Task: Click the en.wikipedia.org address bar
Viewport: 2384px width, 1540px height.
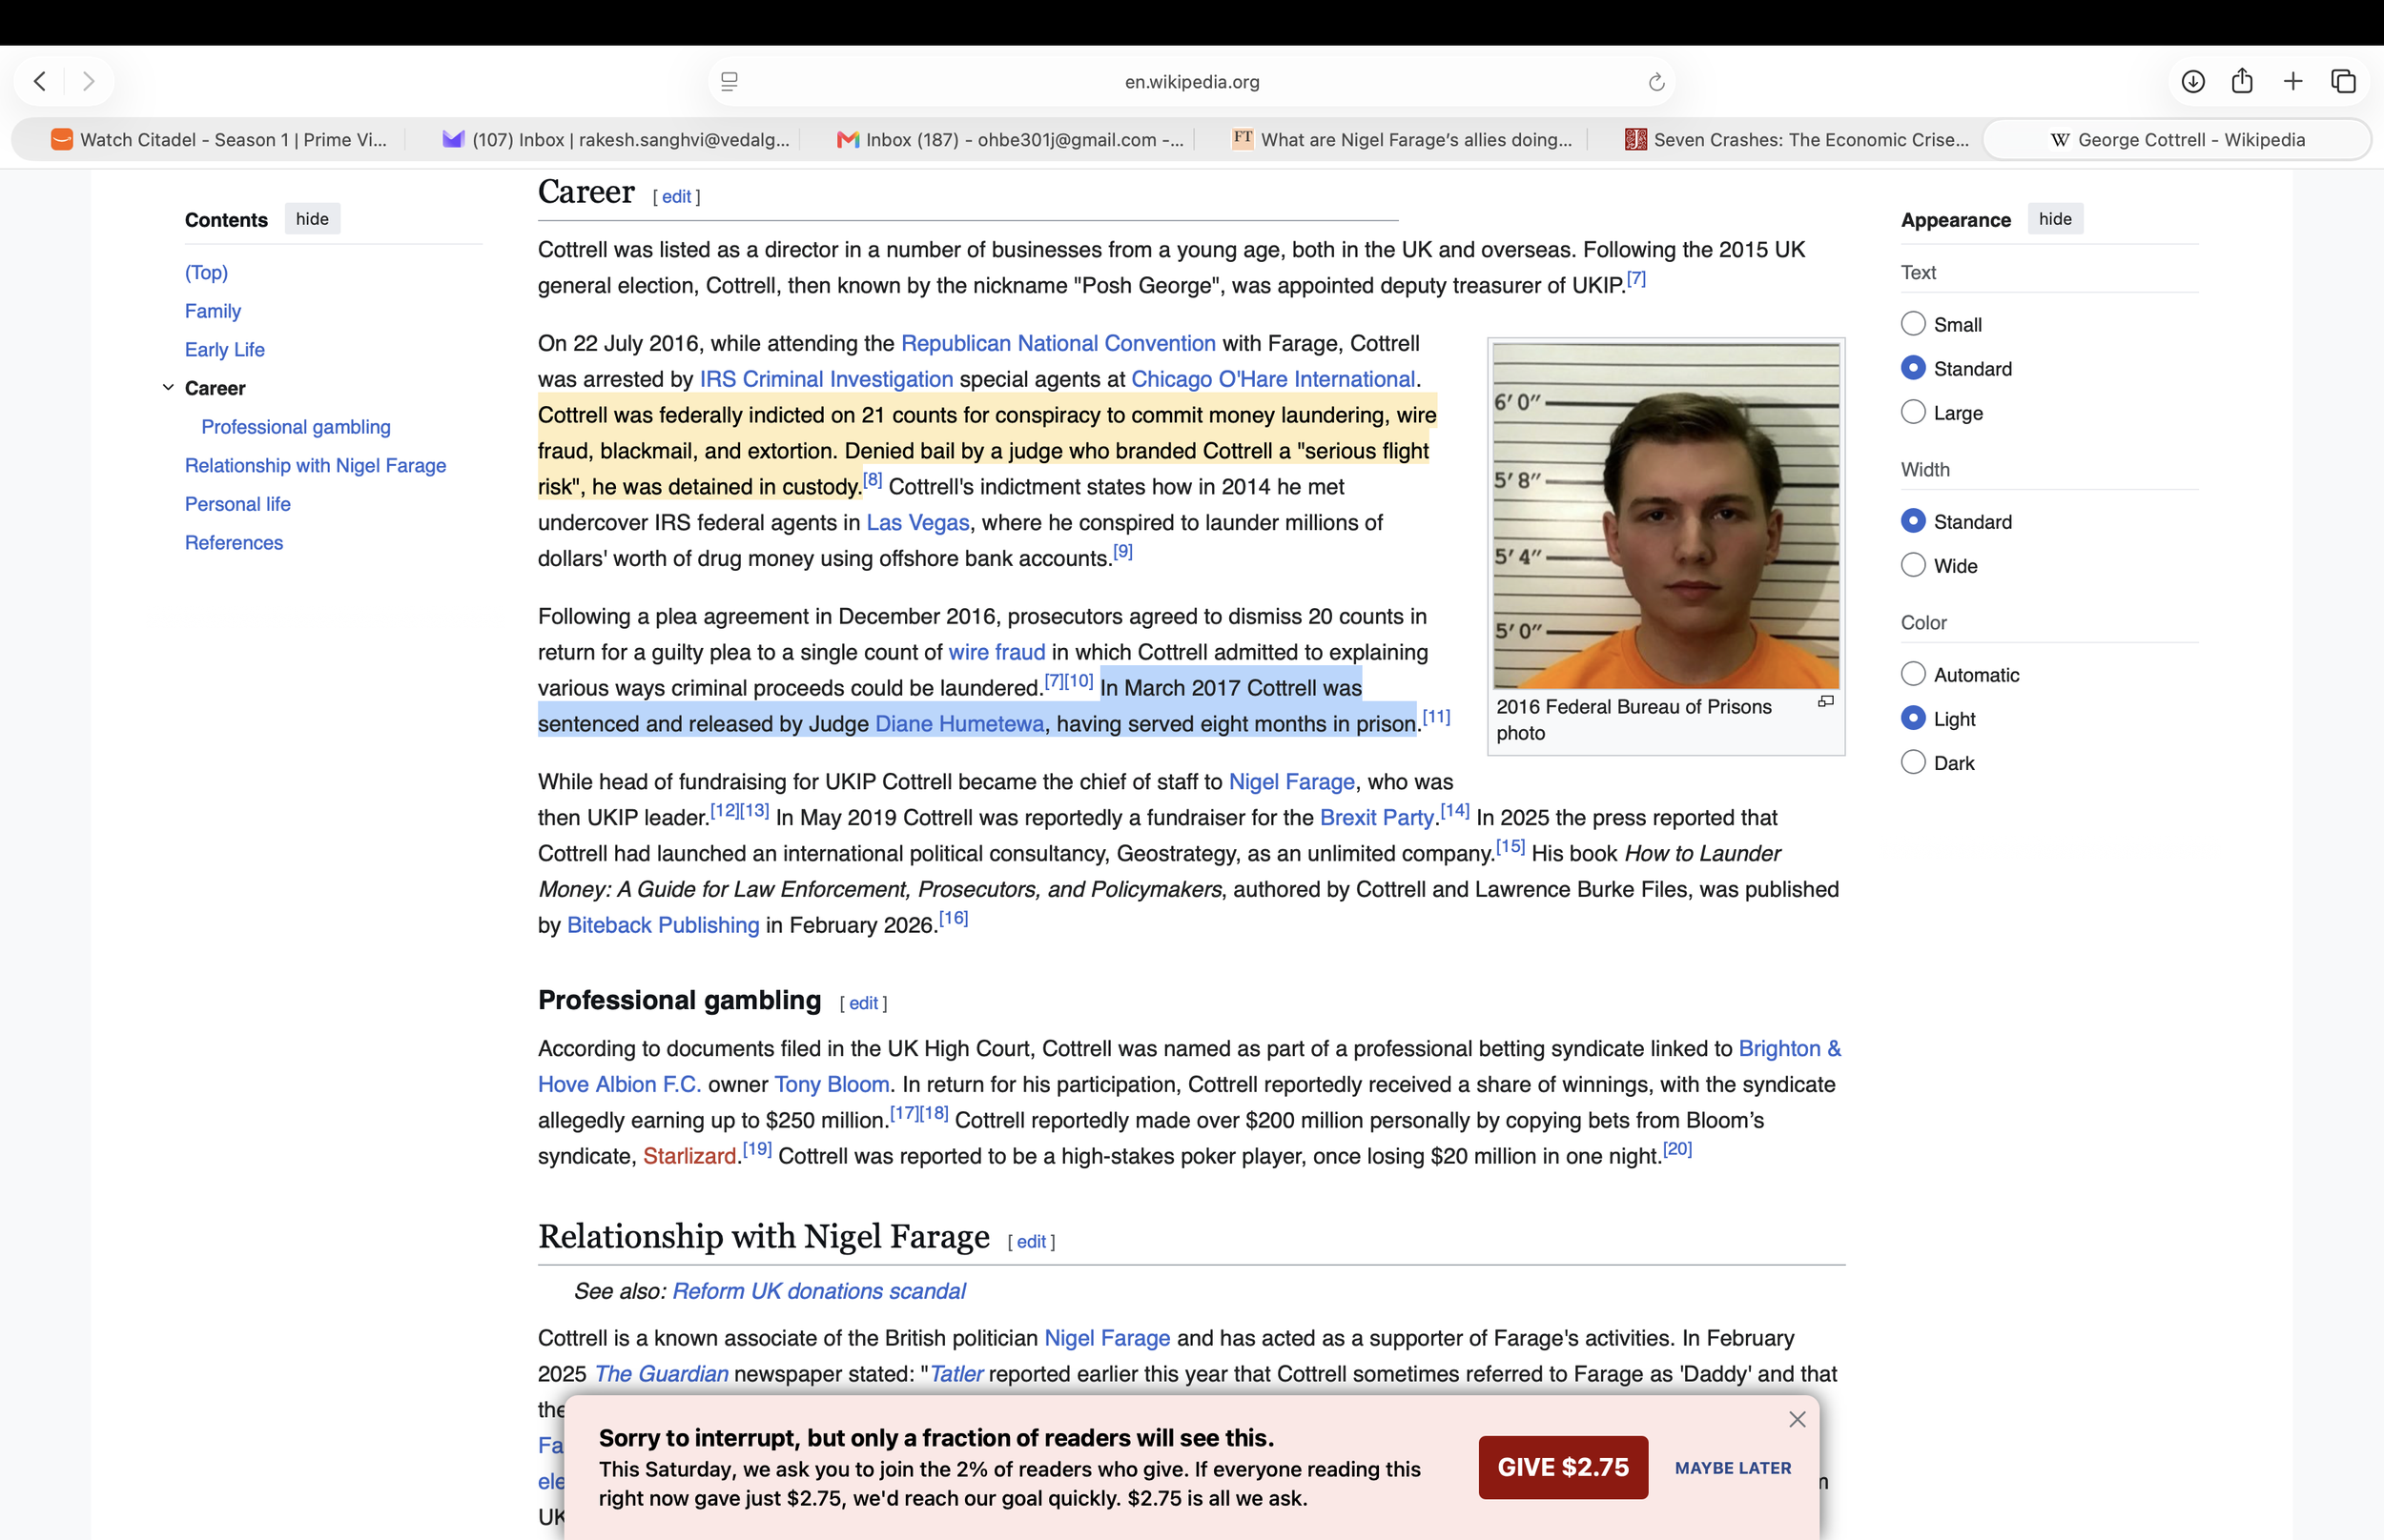Action: pos(1191,82)
